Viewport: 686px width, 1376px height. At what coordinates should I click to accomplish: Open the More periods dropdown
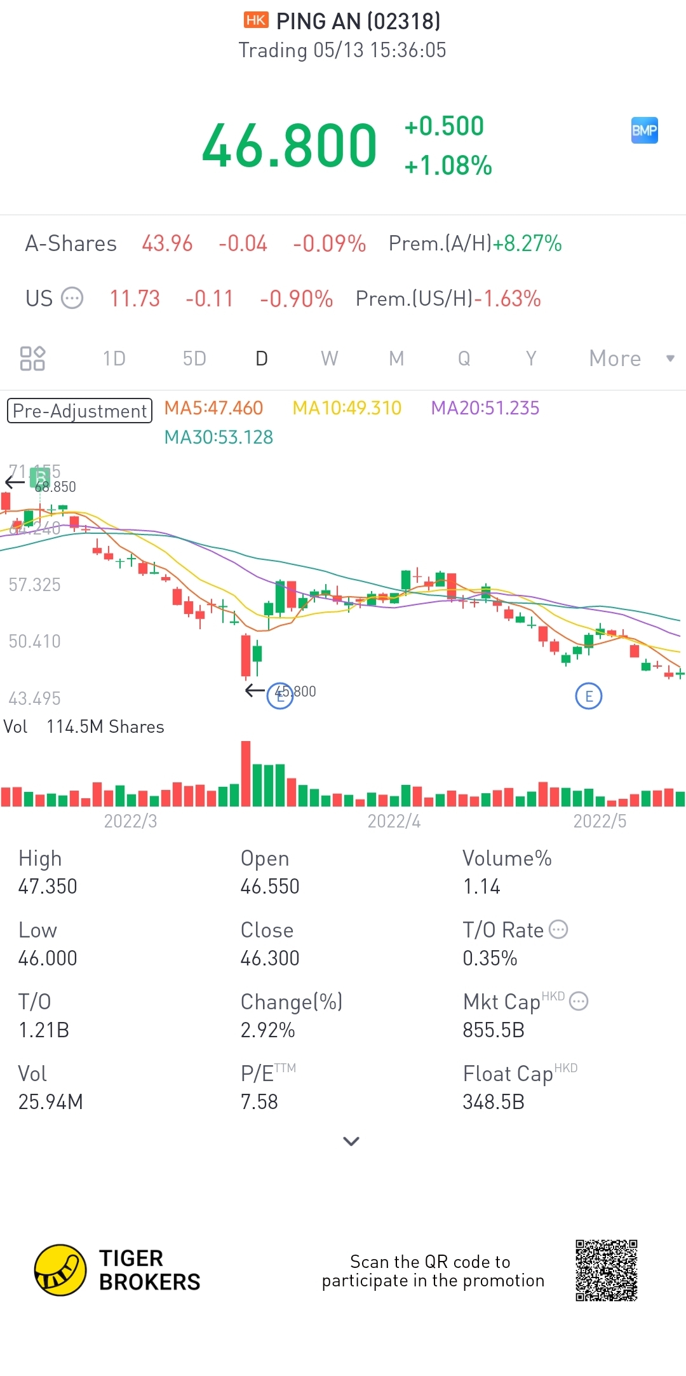click(x=631, y=358)
